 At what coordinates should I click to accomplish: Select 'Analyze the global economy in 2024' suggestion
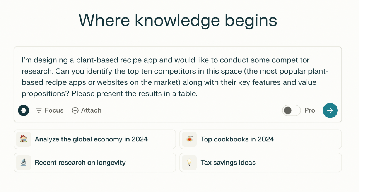(x=91, y=139)
